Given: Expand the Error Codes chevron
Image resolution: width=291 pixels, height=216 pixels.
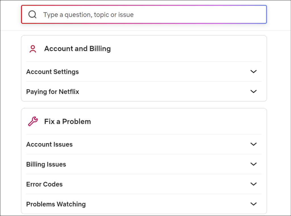Looking at the screenshot, I should [x=253, y=184].
